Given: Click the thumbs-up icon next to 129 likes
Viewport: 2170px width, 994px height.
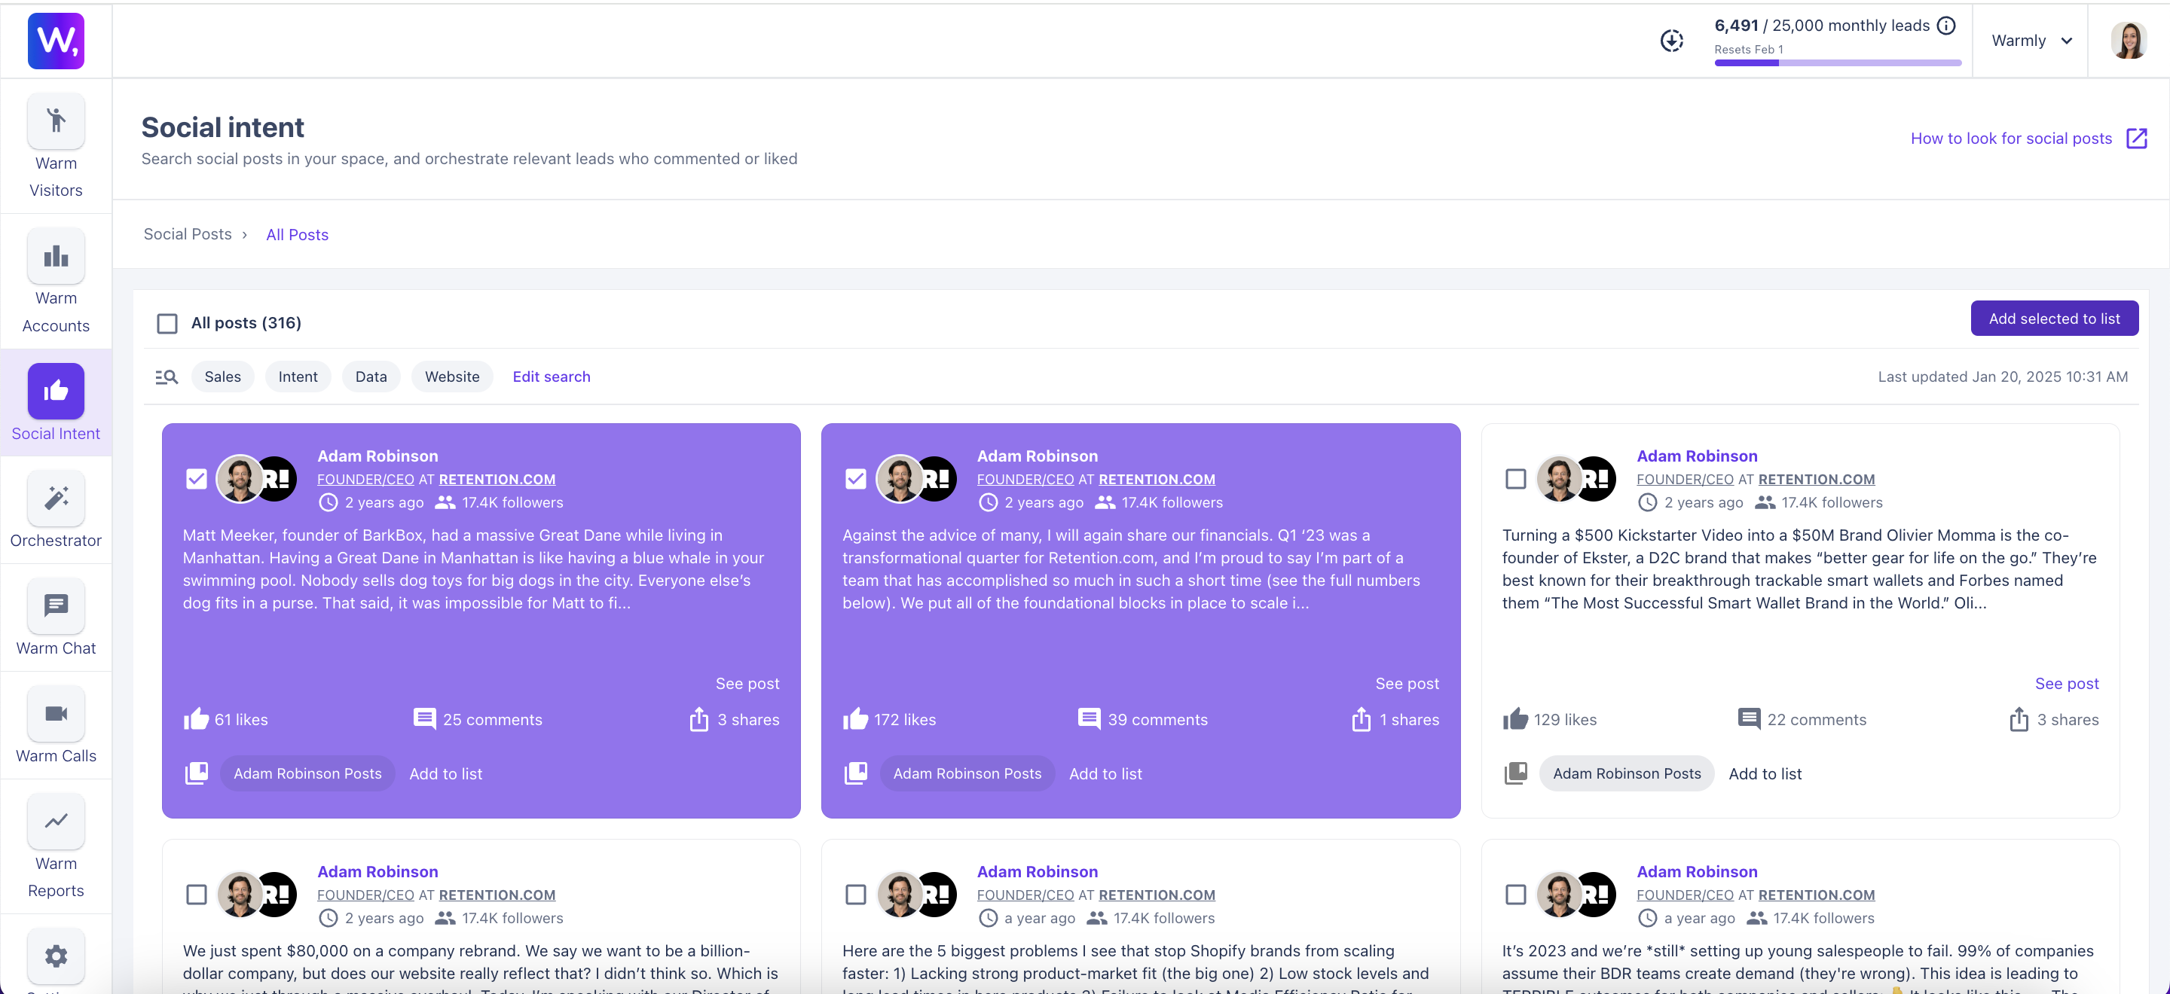Looking at the screenshot, I should tap(1515, 720).
